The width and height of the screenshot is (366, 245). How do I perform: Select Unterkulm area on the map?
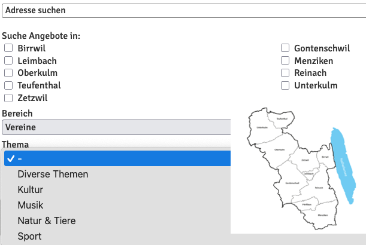click(x=262, y=127)
